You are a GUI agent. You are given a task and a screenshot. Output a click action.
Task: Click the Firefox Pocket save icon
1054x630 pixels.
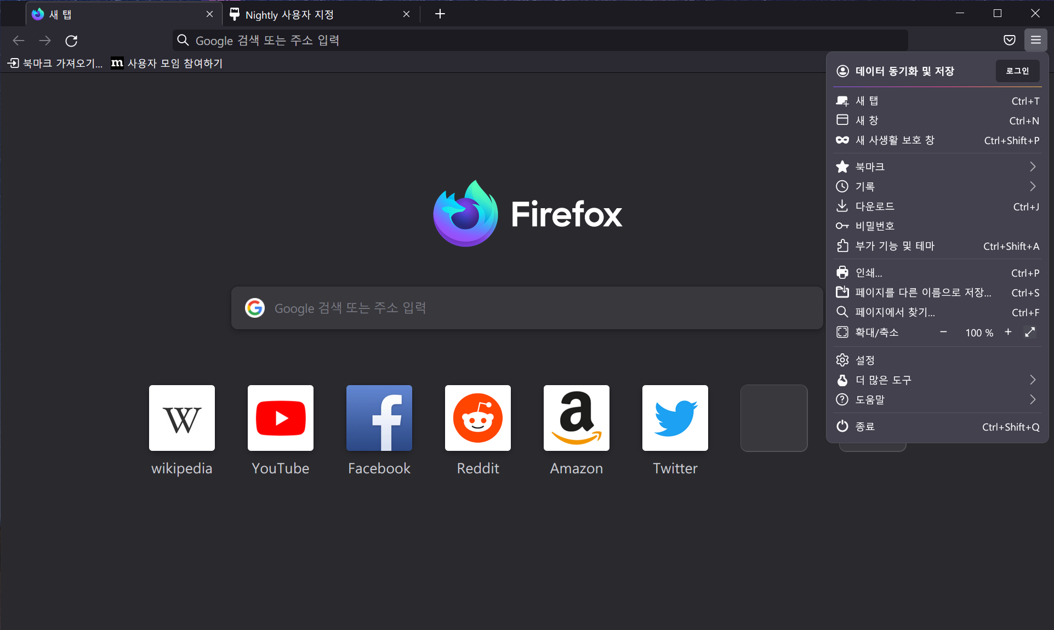(1010, 41)
